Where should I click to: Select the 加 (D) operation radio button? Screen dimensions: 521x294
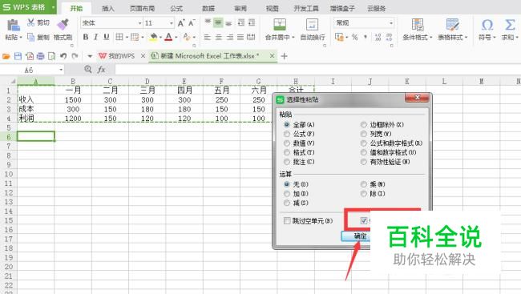click(x=287, y=194)
